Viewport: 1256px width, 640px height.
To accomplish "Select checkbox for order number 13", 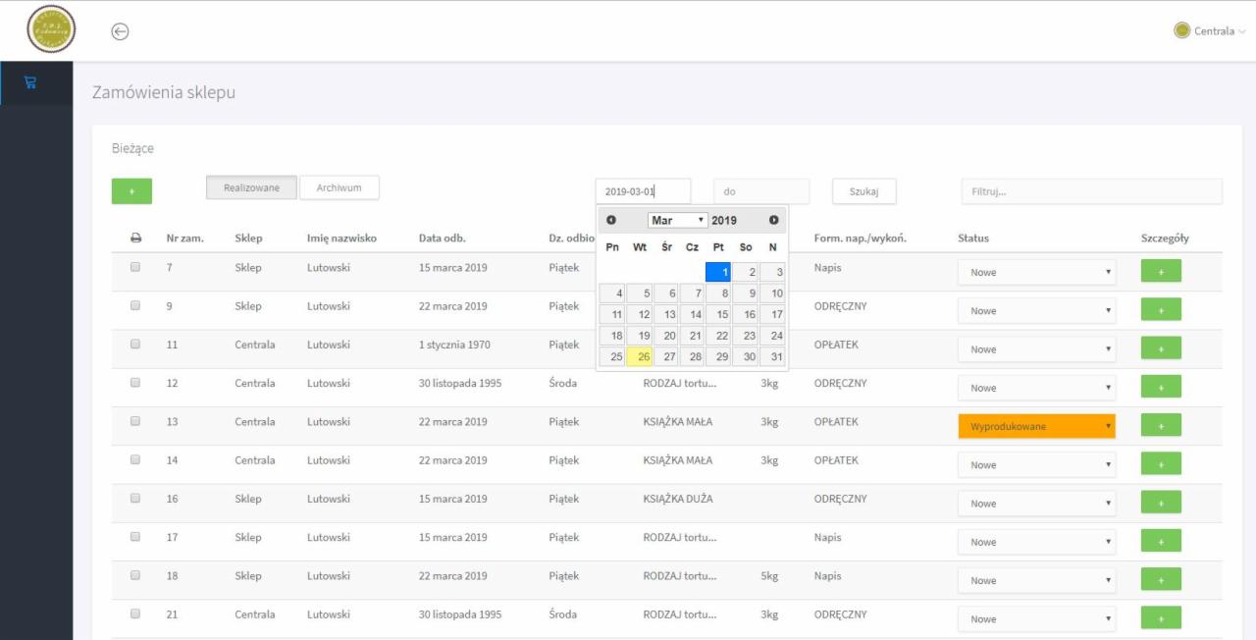I will click(135, 421).
